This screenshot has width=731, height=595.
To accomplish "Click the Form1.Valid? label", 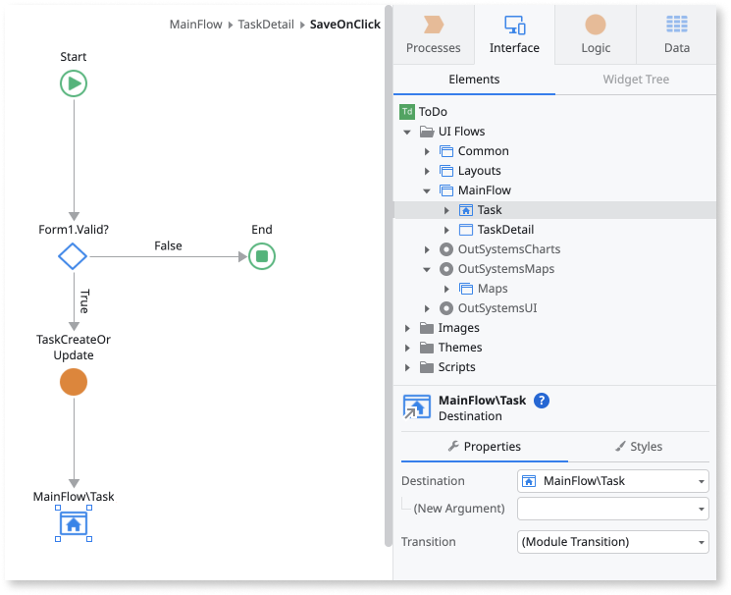I will (74, 230).
